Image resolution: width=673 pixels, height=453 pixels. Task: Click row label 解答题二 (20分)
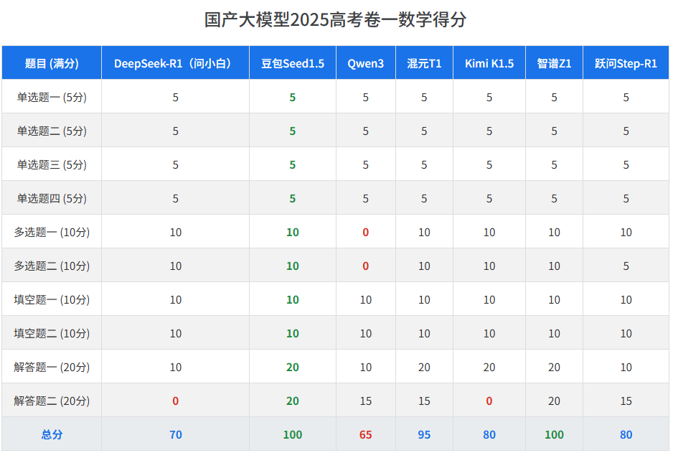pyautogui.click(x=52, y=401)
